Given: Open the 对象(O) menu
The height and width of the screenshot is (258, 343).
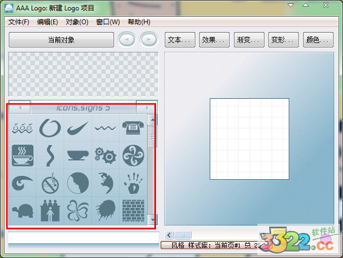Looking at the screenshot, I should (77, 22).
